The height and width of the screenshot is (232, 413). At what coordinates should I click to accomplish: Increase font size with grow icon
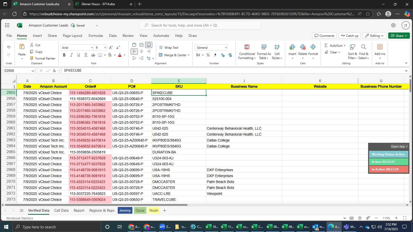coord(111,47)
